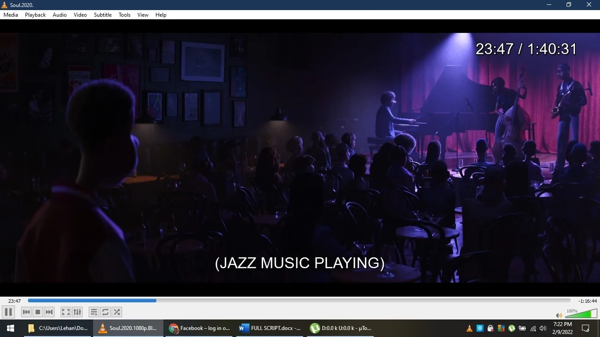This screenshot has height=337, width=600.
Task: Switch to Word FULL SCRIPT.docx window
Action: coord(271,328)
